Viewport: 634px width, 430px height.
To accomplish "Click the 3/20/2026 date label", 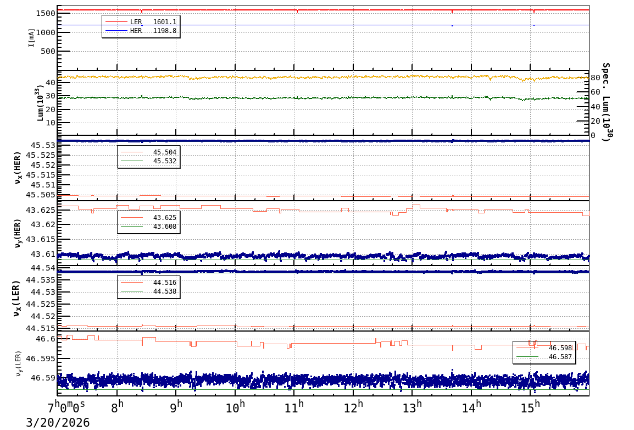I will pyautogui.click(x=58, y=422).
